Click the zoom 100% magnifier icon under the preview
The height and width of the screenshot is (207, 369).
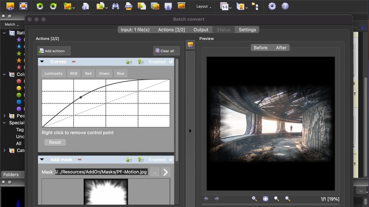pyautogui.click(x=277, y=199)
